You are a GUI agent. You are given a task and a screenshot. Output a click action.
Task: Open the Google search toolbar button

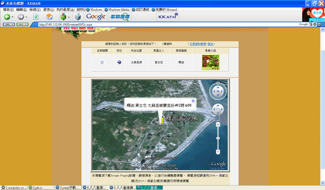96,17
